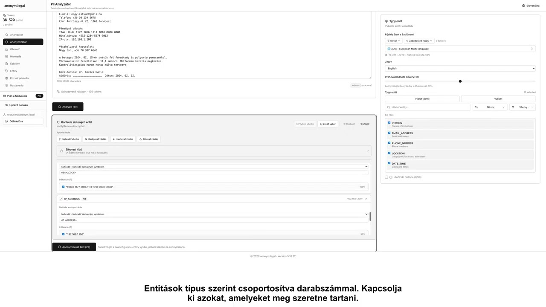Click the Analyze Text button

point(68,107)
